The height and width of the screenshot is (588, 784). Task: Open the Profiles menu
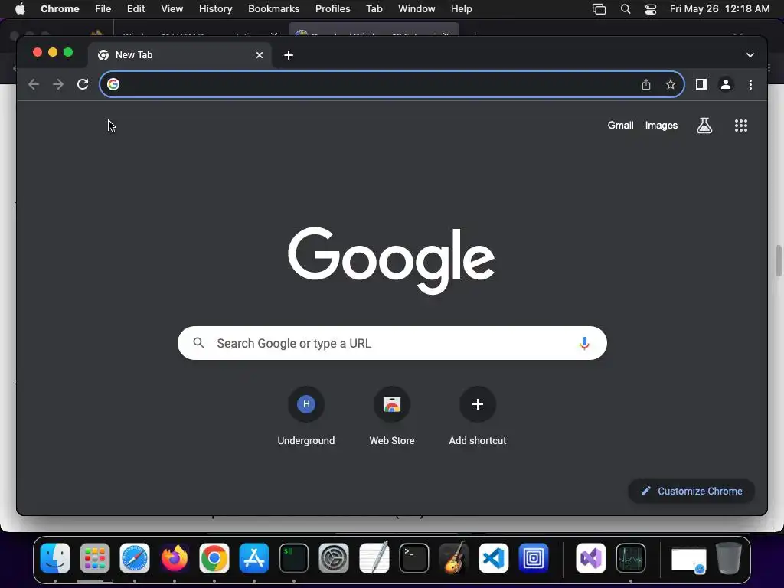332,9
